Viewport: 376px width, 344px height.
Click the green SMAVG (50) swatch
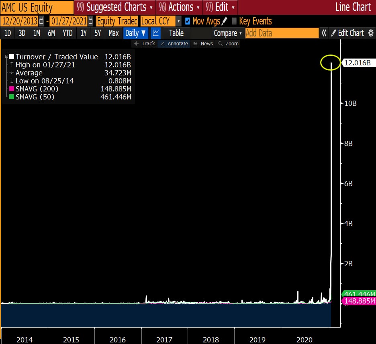12,97
